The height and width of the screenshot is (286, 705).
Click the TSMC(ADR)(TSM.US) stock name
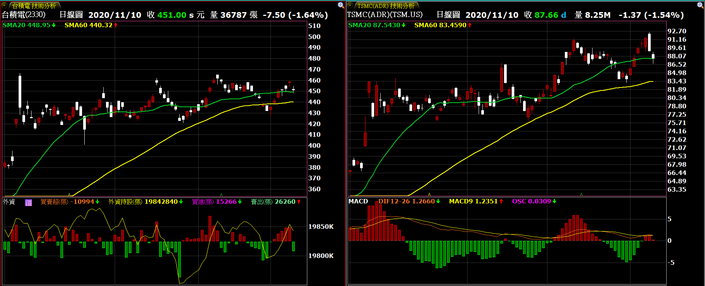pos(385,15)
